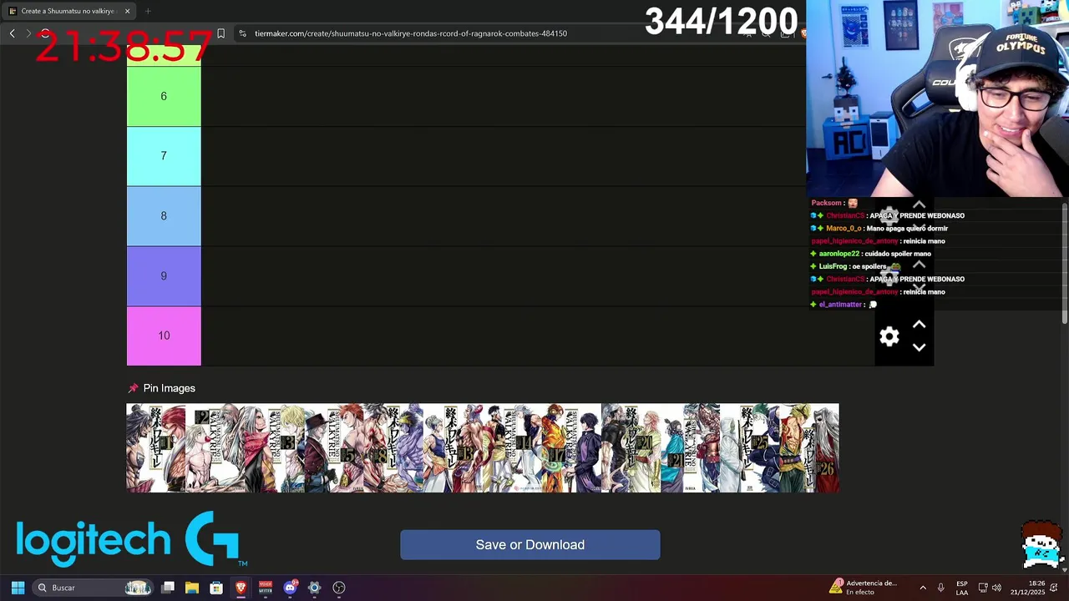Close the Create a Shuumatsu tab

tap(127, 11)
